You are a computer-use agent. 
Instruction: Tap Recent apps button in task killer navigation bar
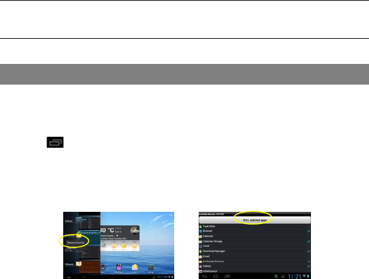coord(227,276)
